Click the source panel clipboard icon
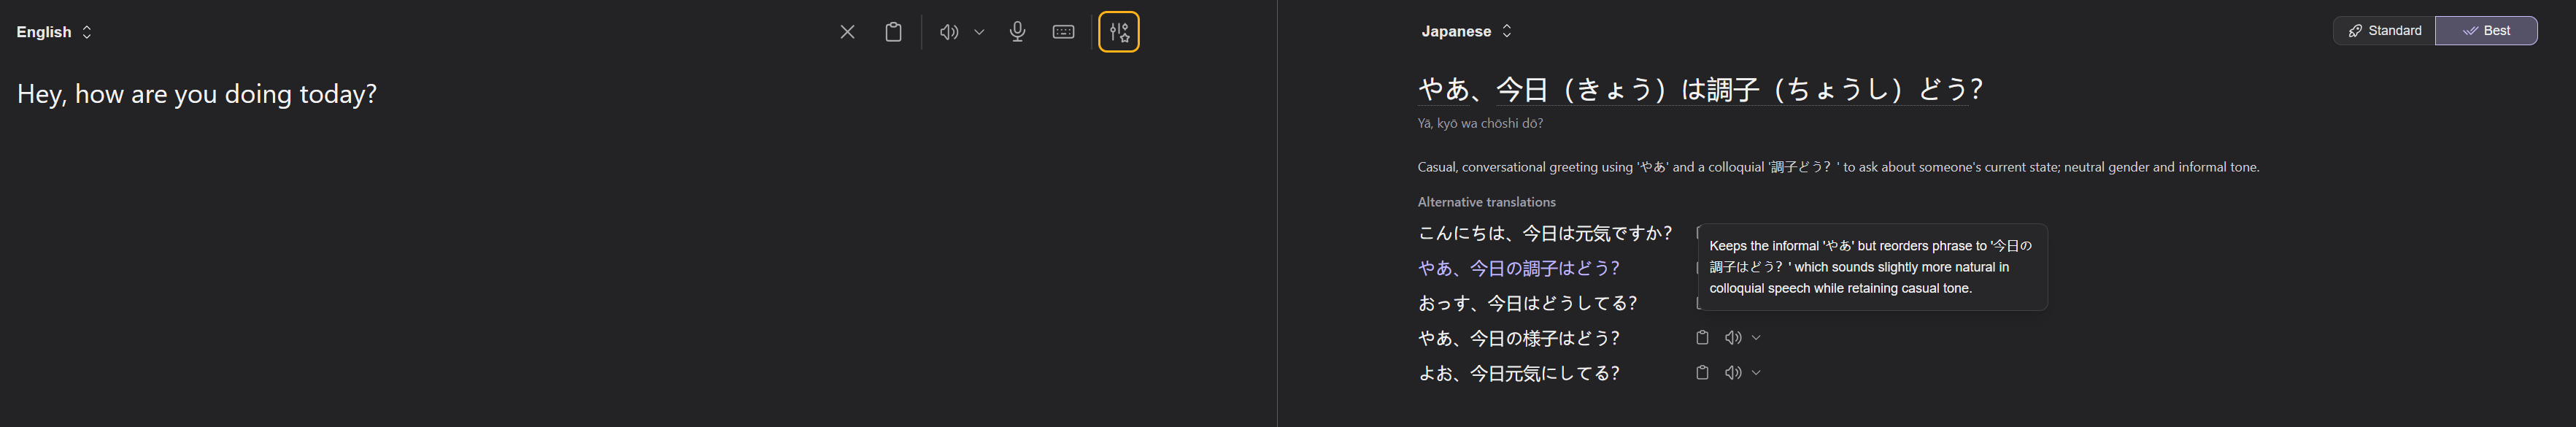This screenshot has width=2576, height=427. [x=893, y=32]
